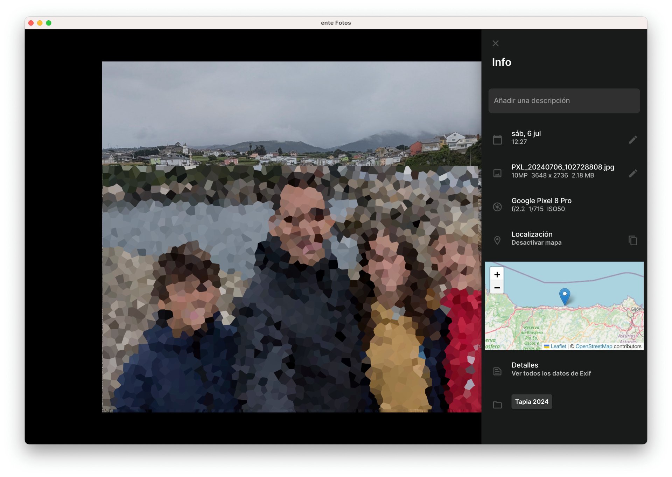Click the image icon beside the file name

pyautogui.click(x=497, y=173)
